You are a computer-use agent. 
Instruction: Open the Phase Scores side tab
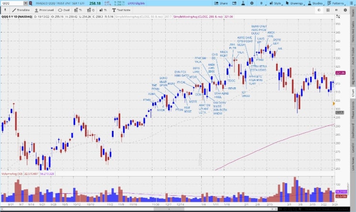pyautogui.click(x=353, y=110)
